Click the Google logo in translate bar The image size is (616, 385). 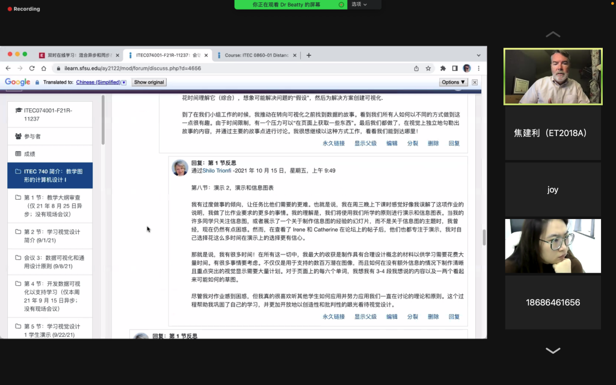click(17, 82)
